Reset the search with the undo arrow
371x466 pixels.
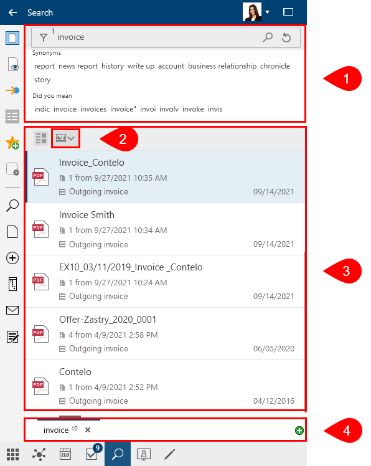[286, 37]
